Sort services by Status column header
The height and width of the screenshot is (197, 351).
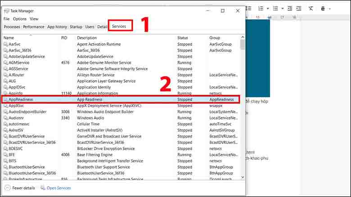[183, 38]
